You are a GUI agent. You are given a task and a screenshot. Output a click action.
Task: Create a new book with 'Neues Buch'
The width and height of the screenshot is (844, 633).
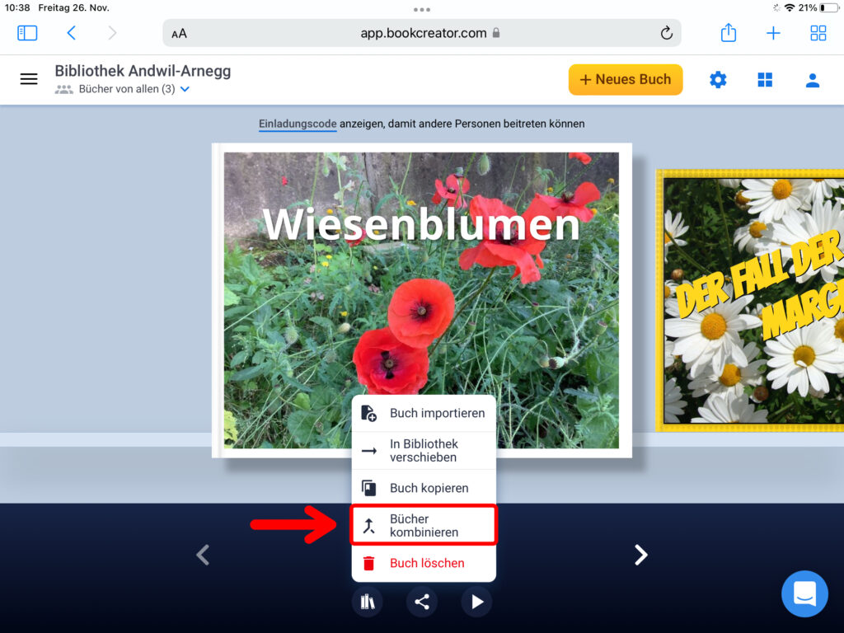pos(626,80)
